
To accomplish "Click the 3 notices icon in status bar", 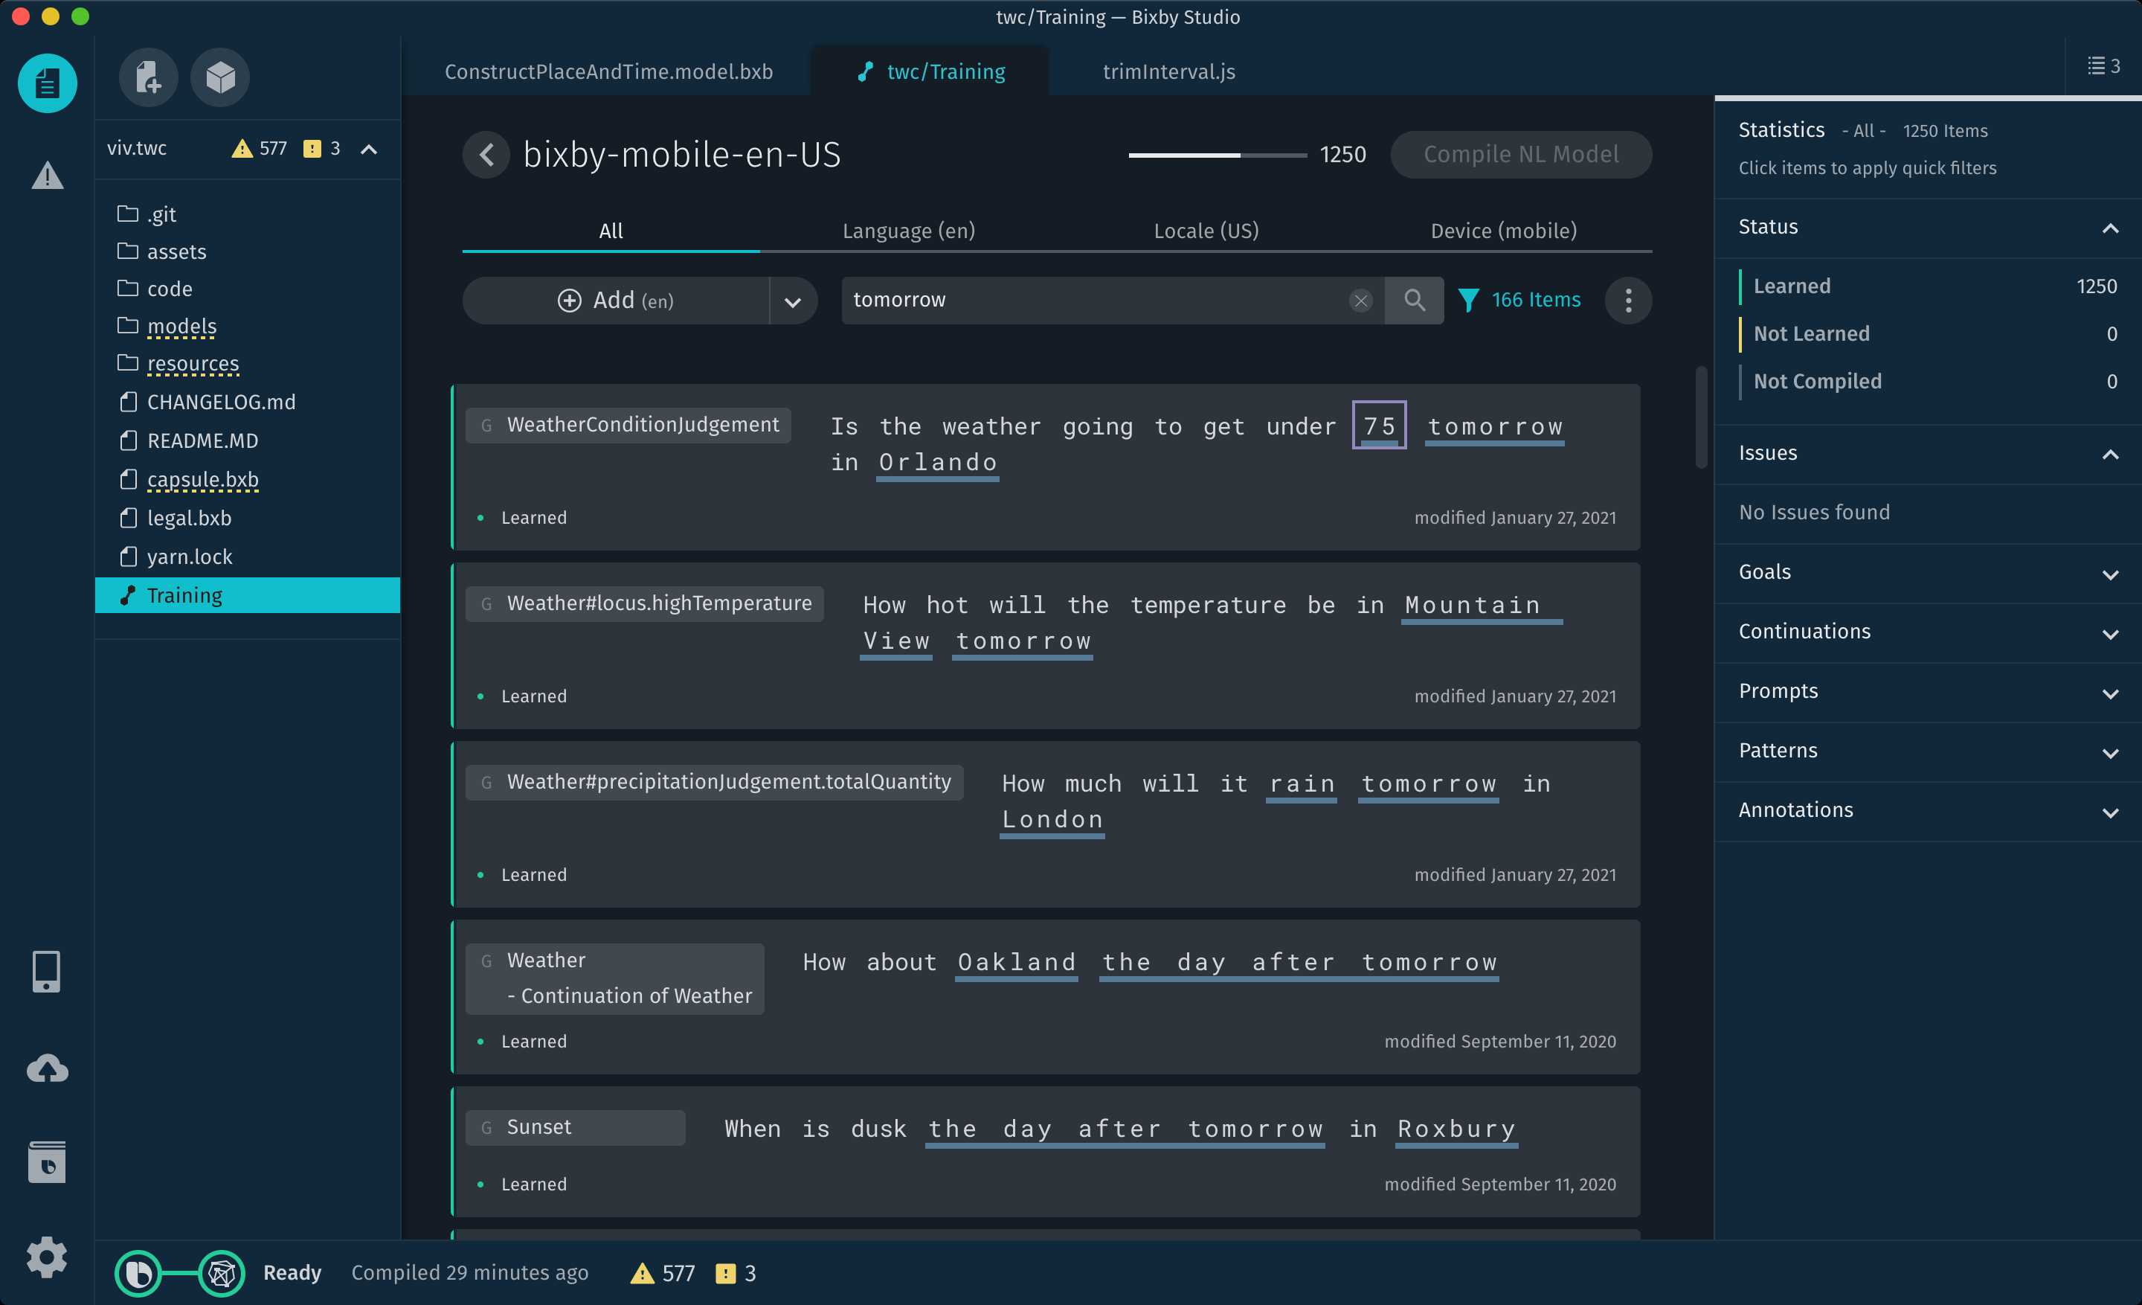I will click(x=725, y=1274).
